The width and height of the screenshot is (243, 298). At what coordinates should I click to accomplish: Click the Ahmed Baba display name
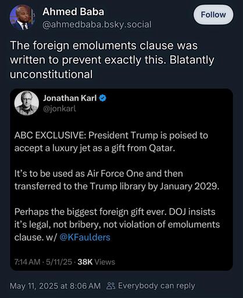click(x=73, y=12)
